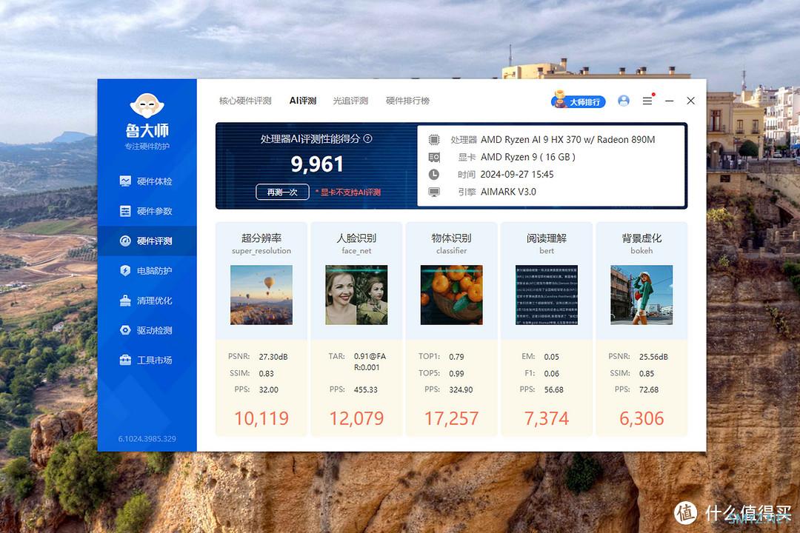800x533 pixels.
Task: Click the 17,257 classifier score
Action: click(x=451, y=419)
